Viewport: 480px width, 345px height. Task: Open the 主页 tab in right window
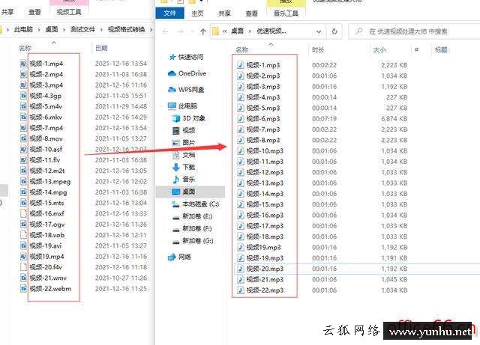click(197, 13)
